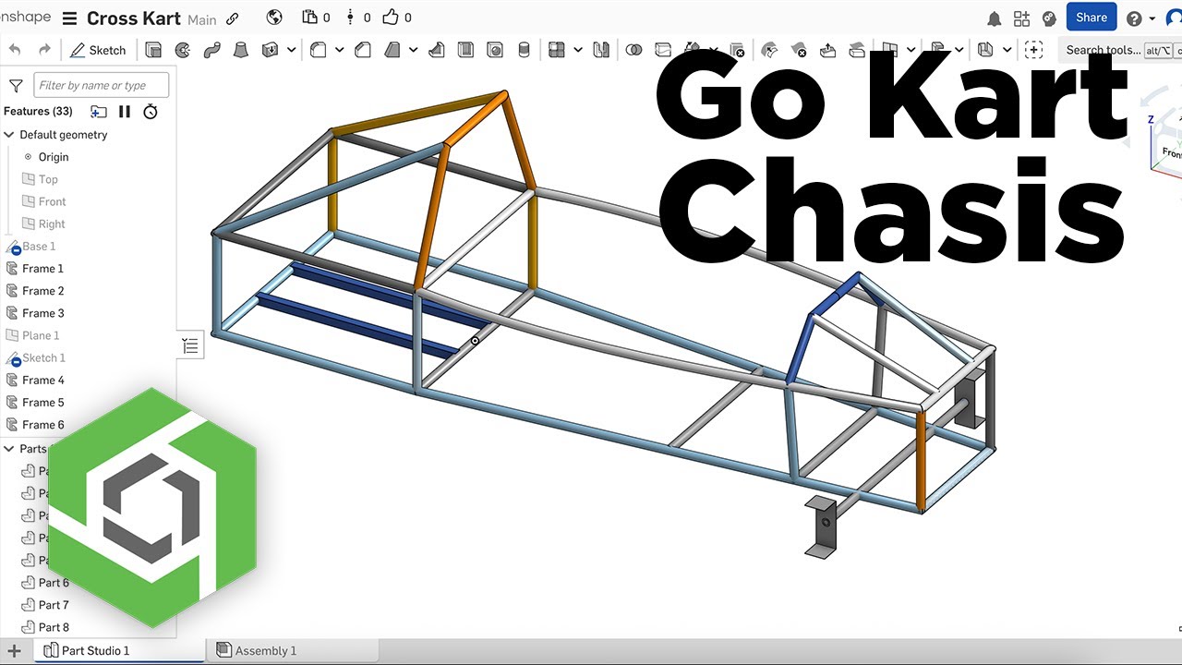The height and width of the screenshot is (665, 1182).
Task: Click the Sketch button
Action: [x=98, y=50]
